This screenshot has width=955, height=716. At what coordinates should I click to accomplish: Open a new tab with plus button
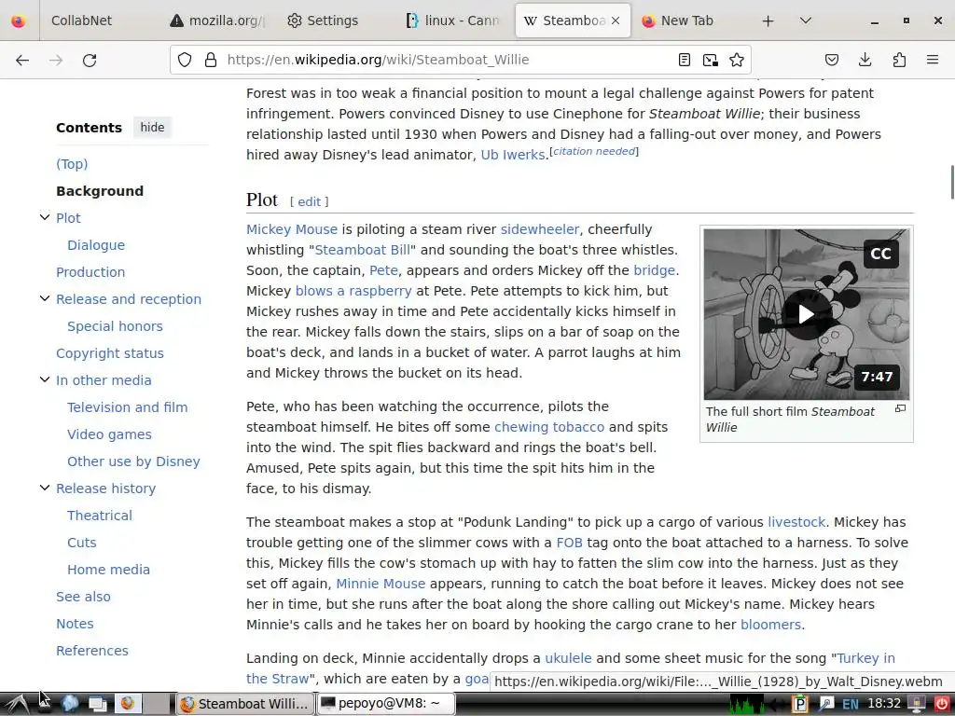768,21
